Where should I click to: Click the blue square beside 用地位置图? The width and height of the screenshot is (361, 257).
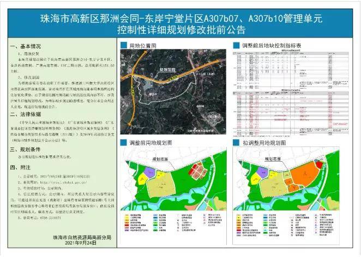[124, 45]
